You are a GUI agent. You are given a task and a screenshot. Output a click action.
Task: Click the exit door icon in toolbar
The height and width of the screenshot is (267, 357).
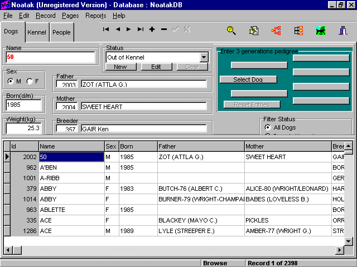(344, 31)
